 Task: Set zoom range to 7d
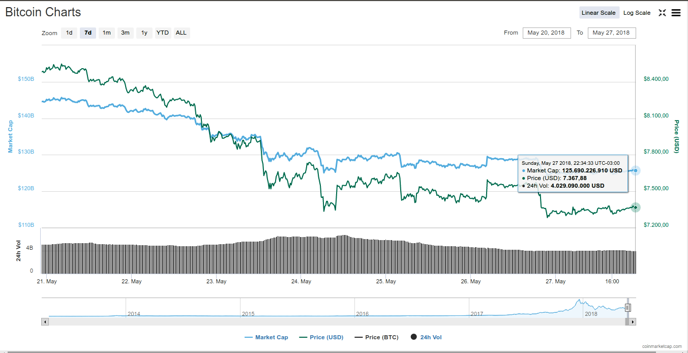pos(88,33)
